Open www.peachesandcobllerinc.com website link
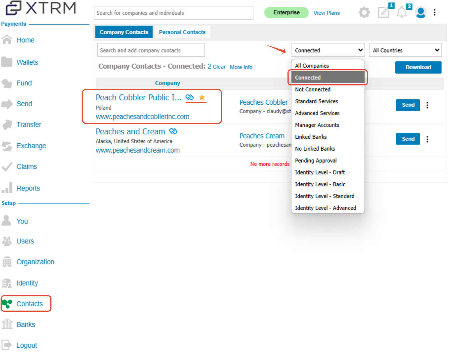Image resolution: width=450 pixels, height=364 pixels. [142, 116]
